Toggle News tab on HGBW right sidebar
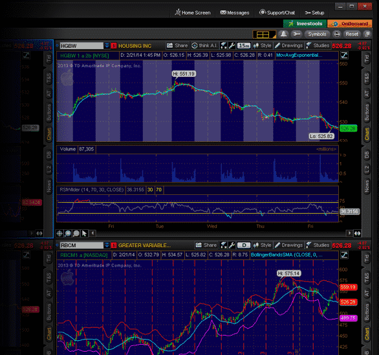 coord(367,187)
